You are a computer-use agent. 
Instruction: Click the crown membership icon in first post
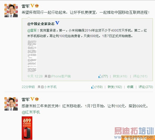click(x=37, y=6)
